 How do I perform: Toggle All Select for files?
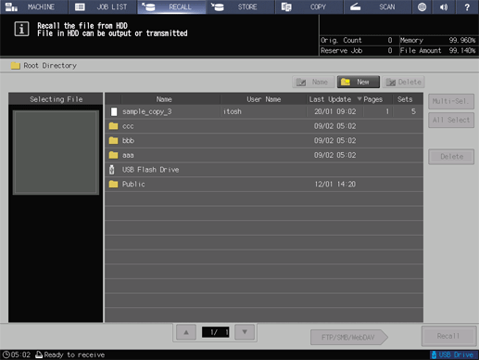(451, 120)
